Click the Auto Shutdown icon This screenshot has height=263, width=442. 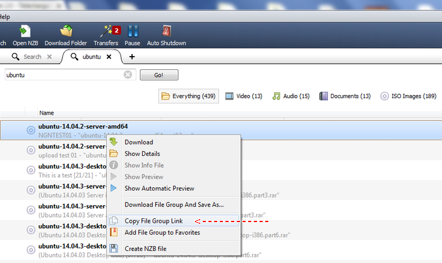(x=166, y=31)
